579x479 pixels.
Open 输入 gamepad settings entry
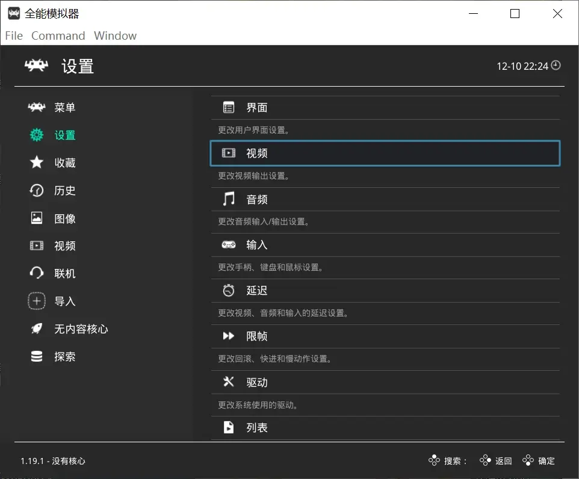tap(385, 245)
